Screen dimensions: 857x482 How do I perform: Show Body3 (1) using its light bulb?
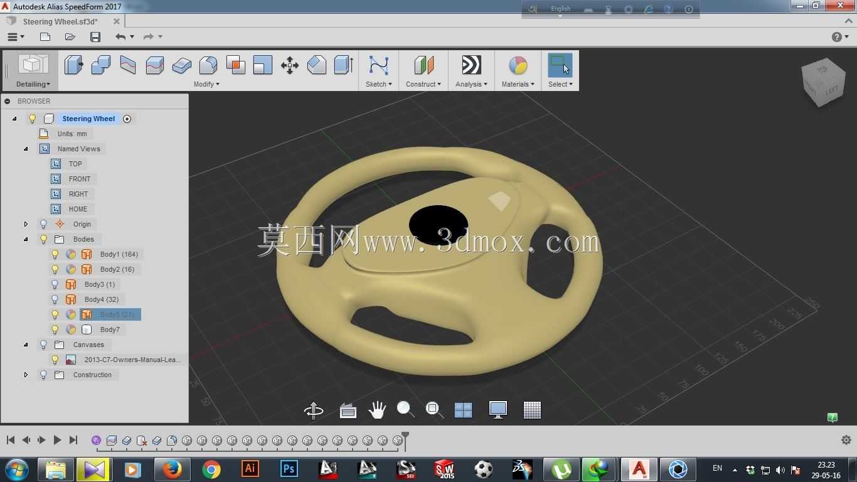tap(55, 284)
